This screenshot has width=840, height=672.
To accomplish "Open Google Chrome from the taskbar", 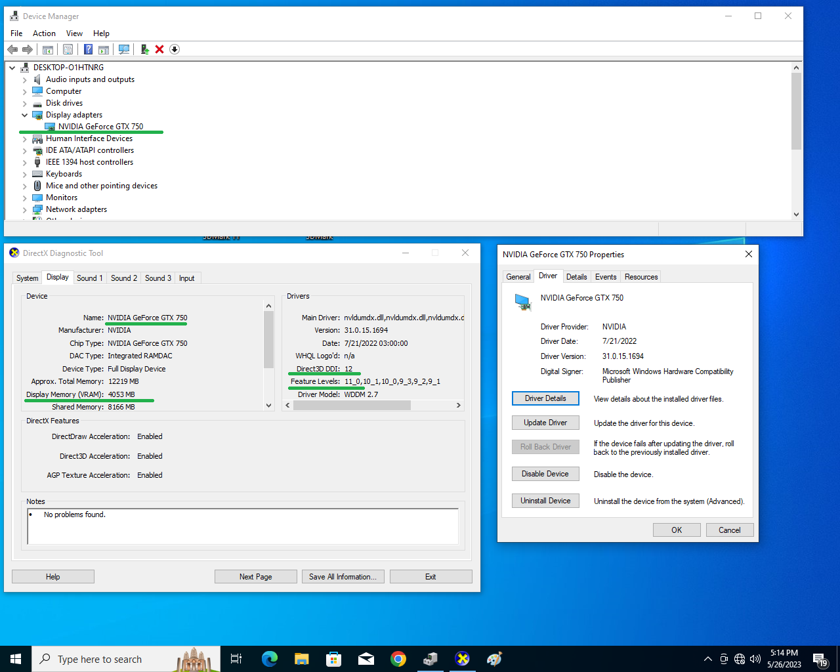I will click(x=398, y=659).
